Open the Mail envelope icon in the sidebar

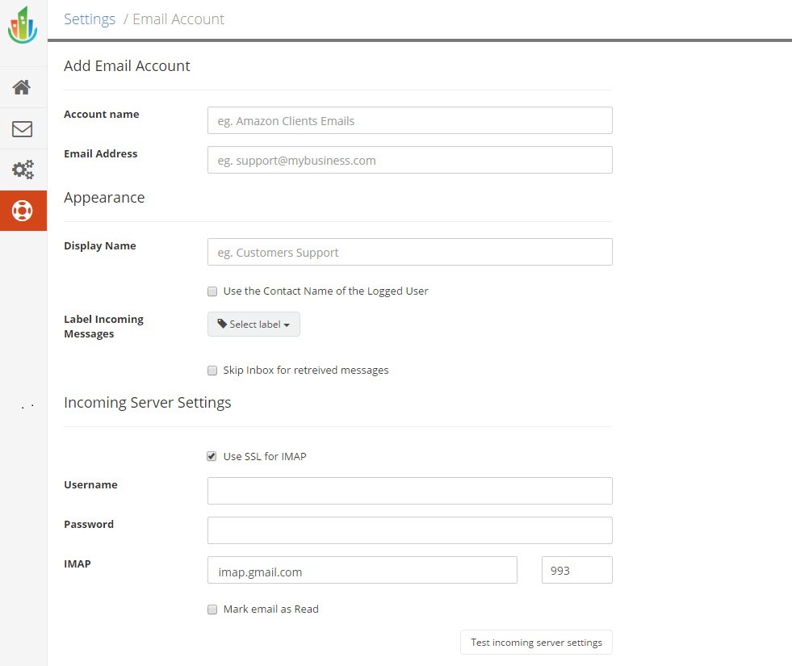coord(23,129)
